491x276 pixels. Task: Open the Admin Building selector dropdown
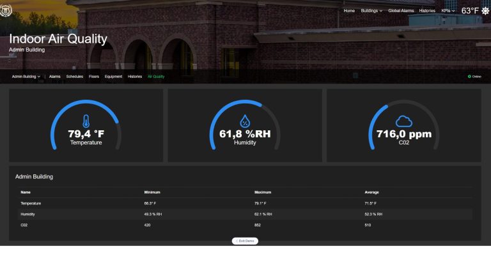pyautogui.click(x=26, y=77)
